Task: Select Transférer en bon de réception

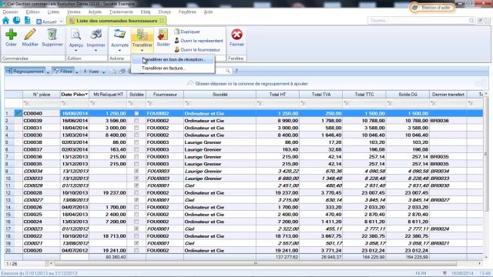Action: (x=173, y=60)
